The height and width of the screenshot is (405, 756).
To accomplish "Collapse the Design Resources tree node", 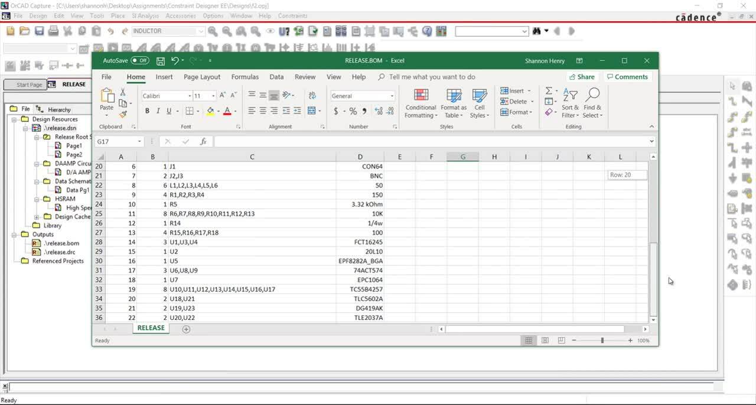I will [14, 119].
